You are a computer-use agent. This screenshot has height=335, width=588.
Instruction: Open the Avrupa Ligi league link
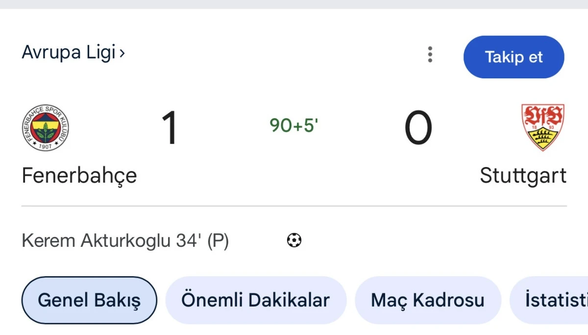pos(69,52)
